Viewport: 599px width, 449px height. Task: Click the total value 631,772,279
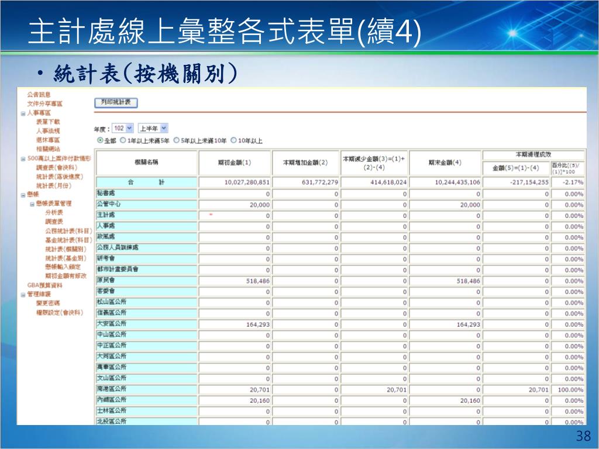tap(320, 182)
